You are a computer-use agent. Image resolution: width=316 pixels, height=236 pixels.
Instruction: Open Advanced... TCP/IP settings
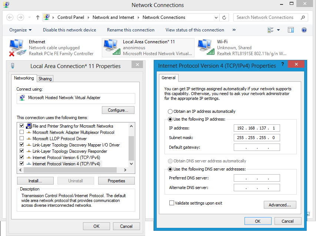[280, 205]
